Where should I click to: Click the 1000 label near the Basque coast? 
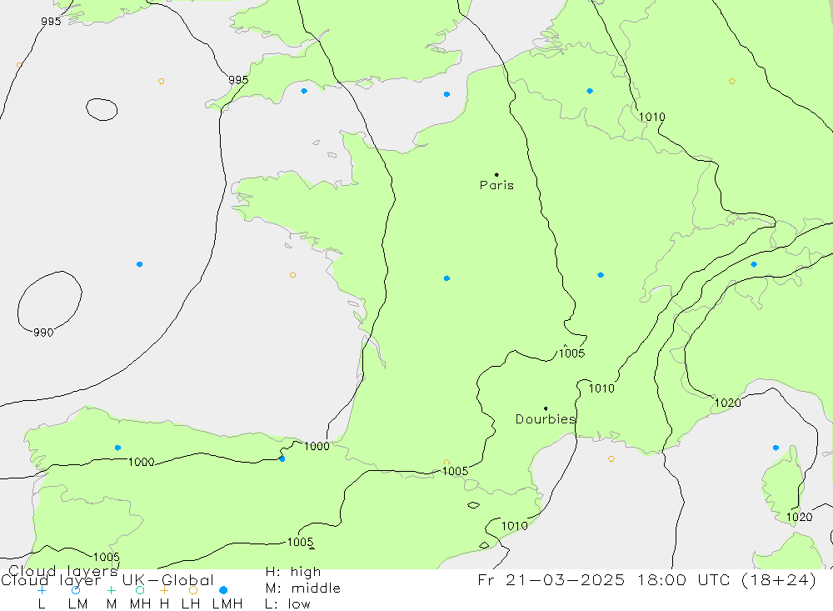317,446
